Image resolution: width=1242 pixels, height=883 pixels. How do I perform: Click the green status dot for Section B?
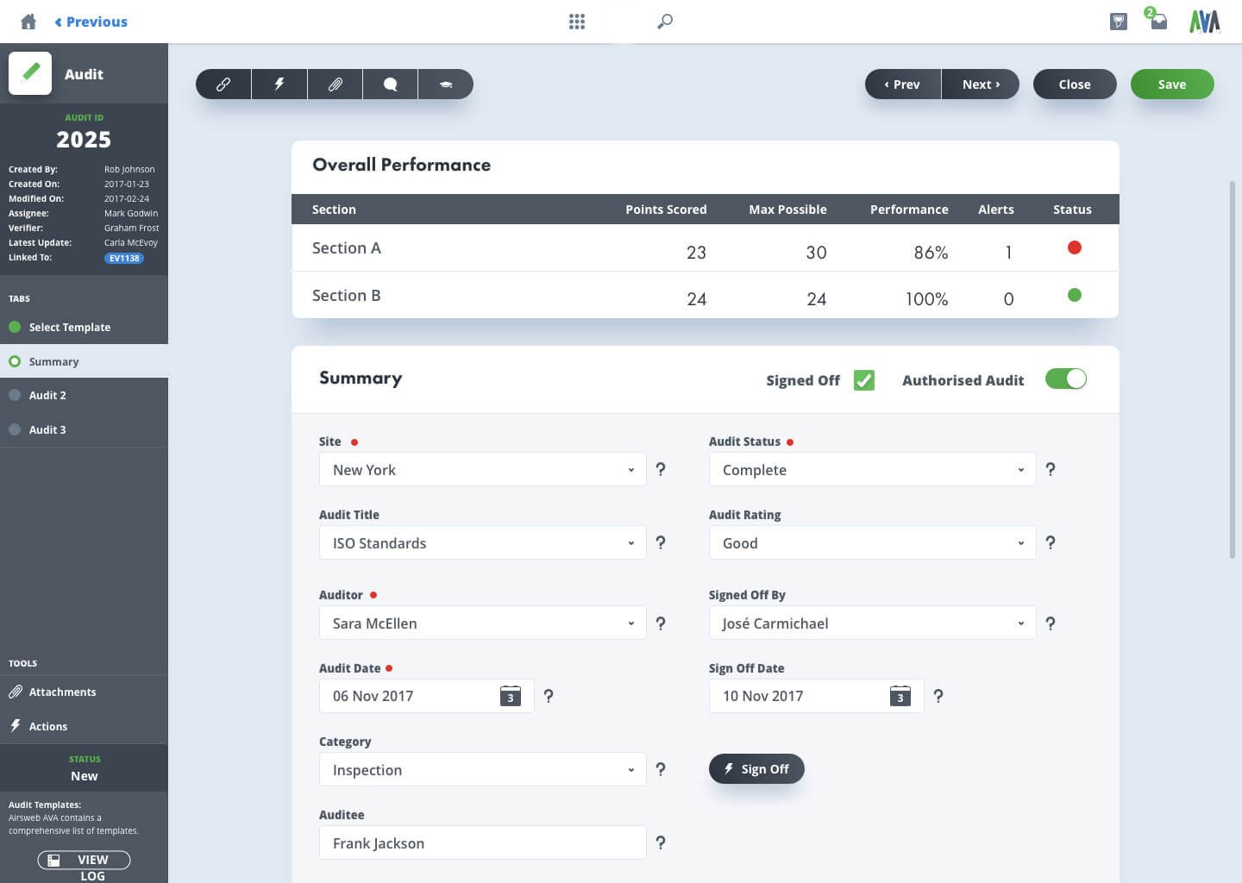tap(1075, 295)
